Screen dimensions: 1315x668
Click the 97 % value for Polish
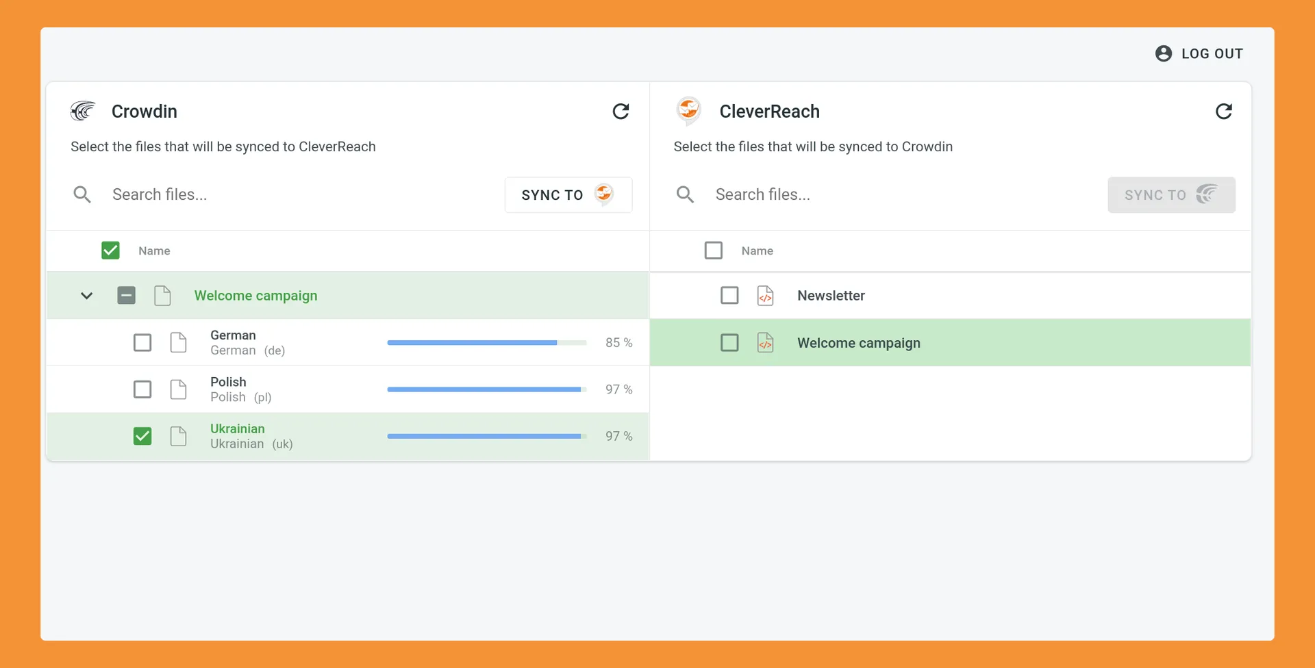pos(618,389)
